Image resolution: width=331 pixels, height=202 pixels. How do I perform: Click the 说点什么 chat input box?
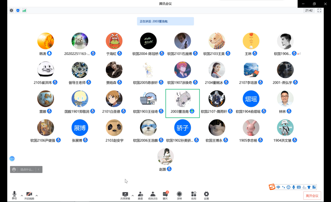click(27, 170)
